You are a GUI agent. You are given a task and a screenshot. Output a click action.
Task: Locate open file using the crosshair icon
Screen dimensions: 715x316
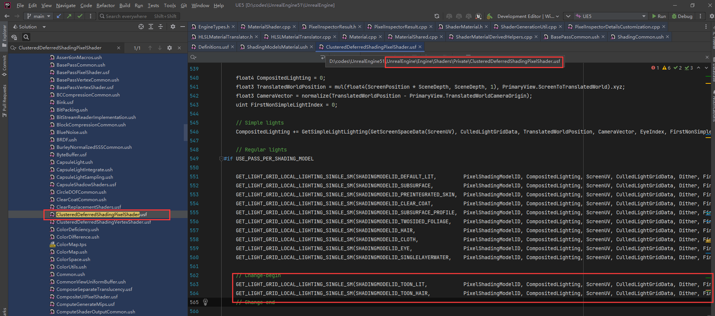(141, 27)
